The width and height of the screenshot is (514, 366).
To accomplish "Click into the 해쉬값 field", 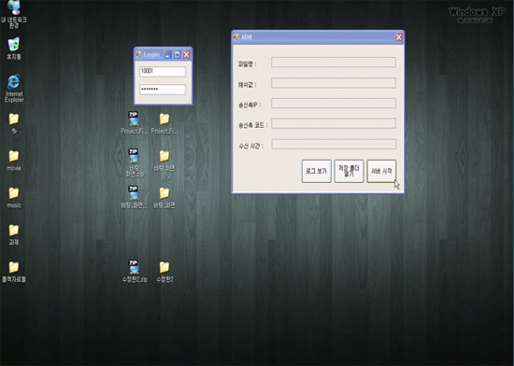I will coord(334,83).
